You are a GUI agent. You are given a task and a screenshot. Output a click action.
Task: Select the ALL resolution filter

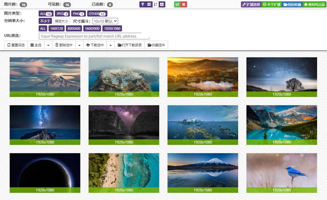click(x=43, y=29)
